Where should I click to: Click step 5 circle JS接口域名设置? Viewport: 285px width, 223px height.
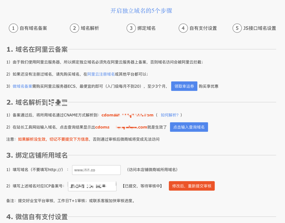pyautogui.click(x=237, y=28)
